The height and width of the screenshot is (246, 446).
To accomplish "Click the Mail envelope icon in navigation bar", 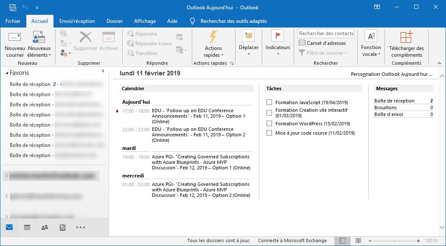I will [x=9, y=227].
